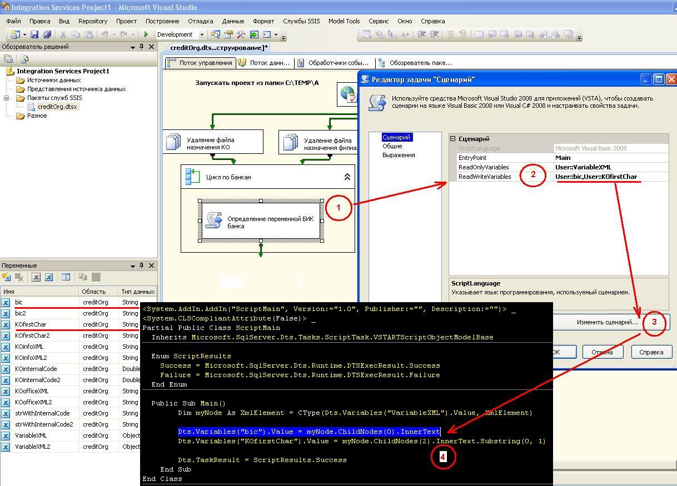Click the variable icon beside 'KOinfoXML'

[6, 347]
